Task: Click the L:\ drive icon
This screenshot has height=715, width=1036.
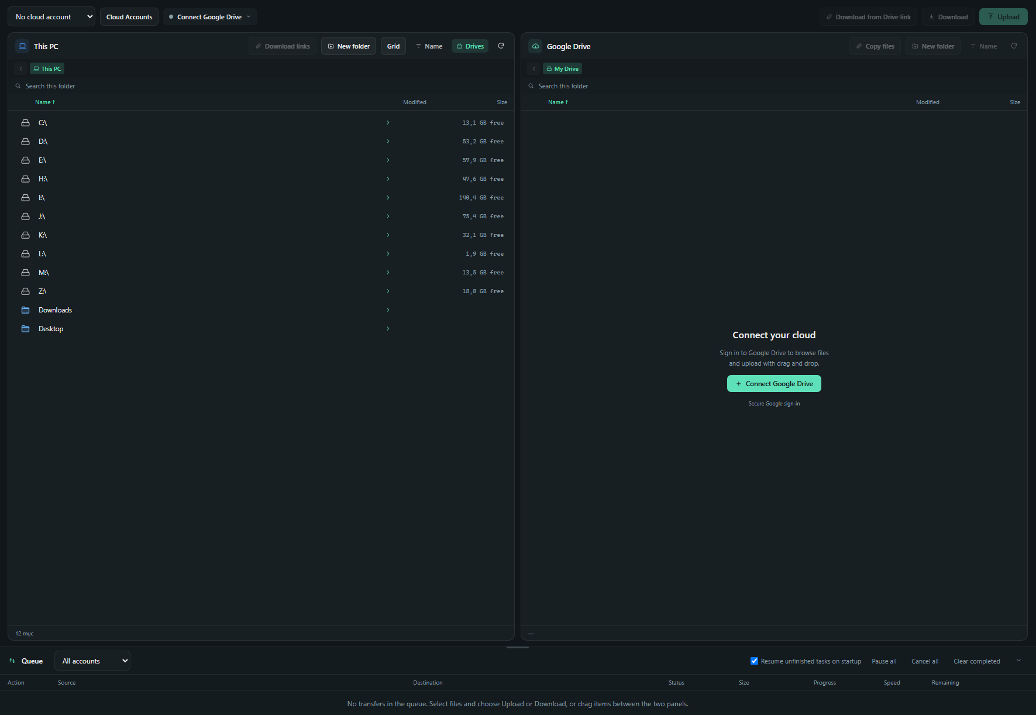Action: [25, 254]
